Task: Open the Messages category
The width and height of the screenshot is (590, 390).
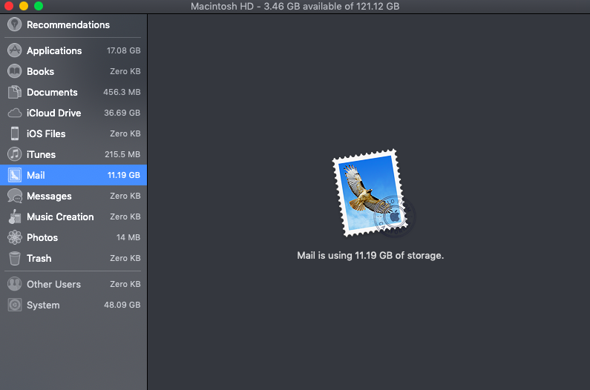Action: point(49,196)
